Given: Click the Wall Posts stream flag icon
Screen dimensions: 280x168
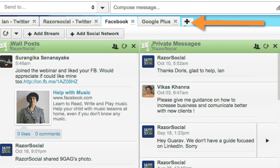Looking at the screenshot, I should point(4,46).
